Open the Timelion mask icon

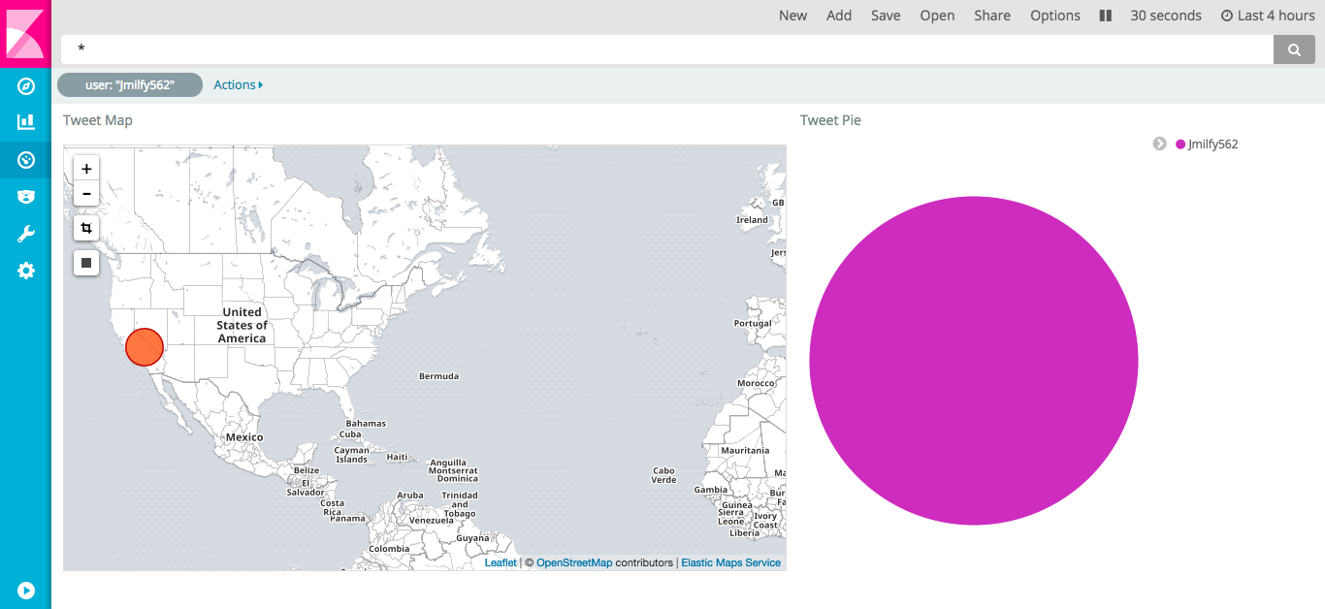26,197
